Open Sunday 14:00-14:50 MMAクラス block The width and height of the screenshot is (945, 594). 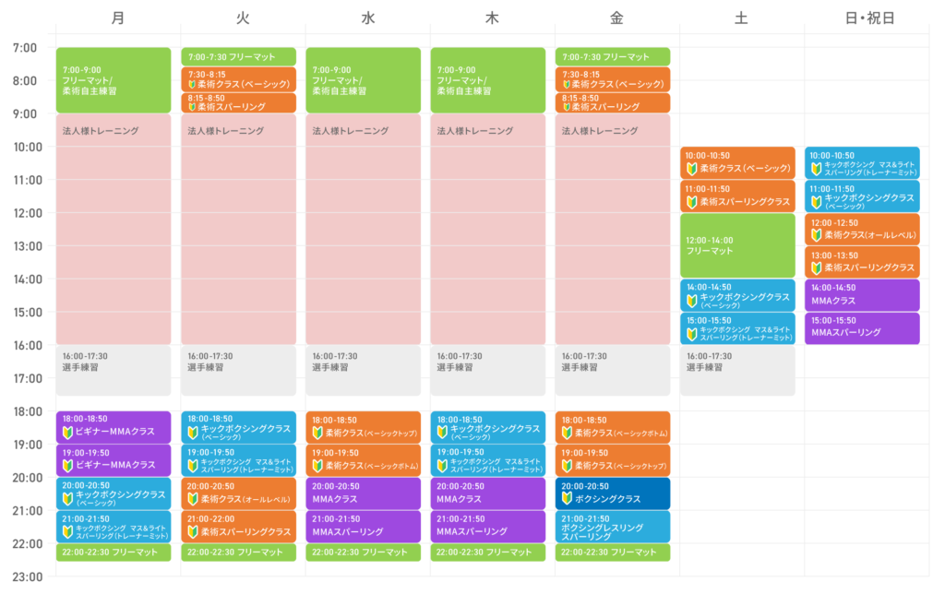(863, 295)
